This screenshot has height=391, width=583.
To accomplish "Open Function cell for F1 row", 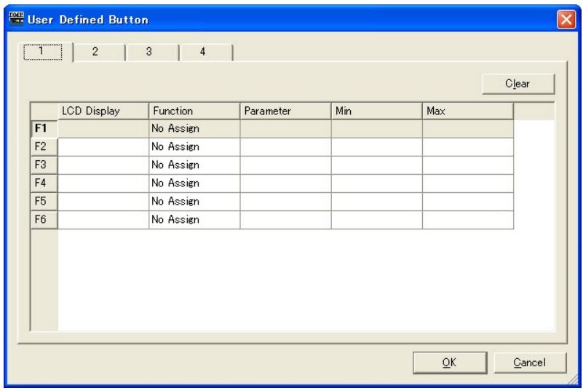I will click(x=194, y=129).
